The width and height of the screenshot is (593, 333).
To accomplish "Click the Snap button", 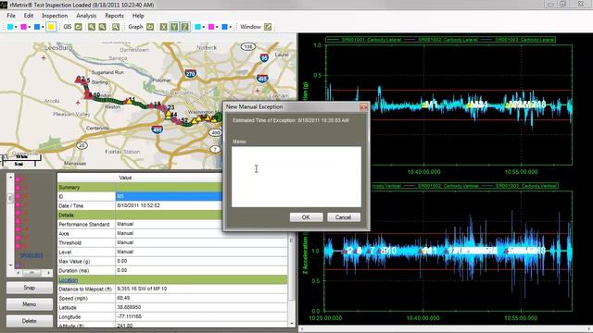I will (x=30, y=288).
